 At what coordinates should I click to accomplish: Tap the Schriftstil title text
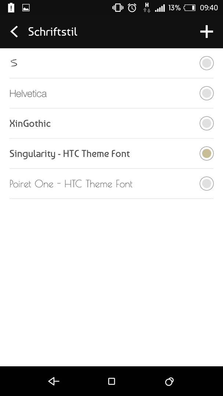(52, 32)
